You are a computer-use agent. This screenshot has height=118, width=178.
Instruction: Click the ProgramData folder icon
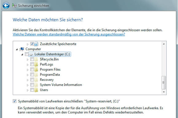[x=36, y=75]
